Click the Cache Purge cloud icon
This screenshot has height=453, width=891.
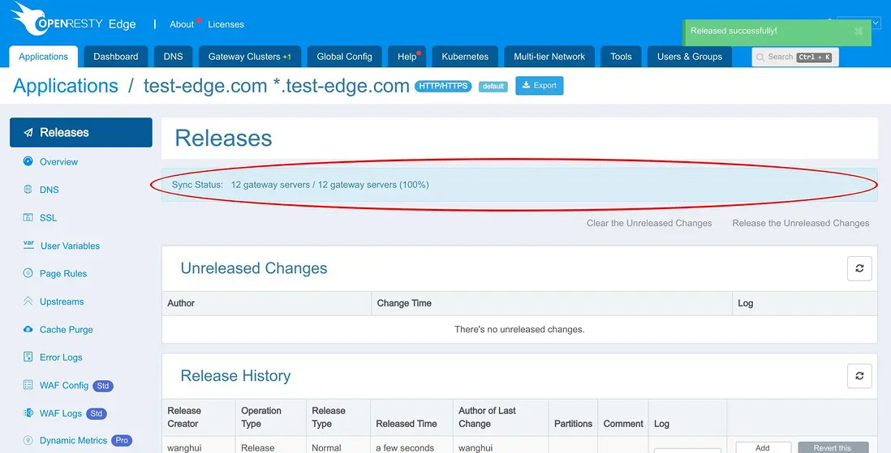[28, 329]
